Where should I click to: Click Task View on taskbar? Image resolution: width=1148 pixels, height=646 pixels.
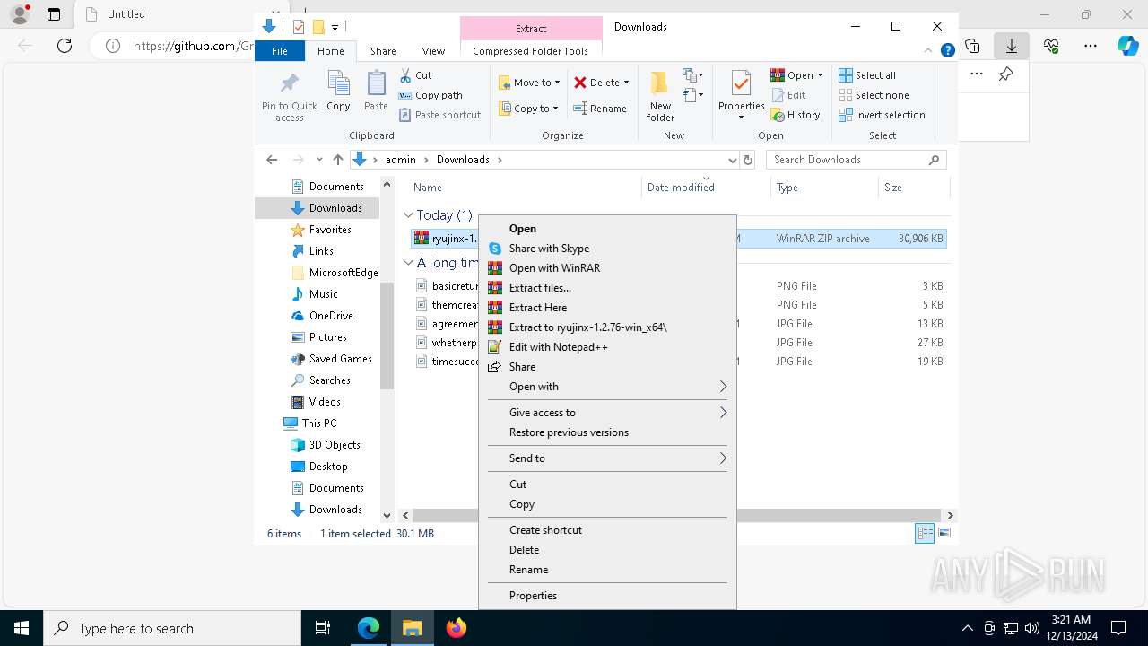[323, 628]
